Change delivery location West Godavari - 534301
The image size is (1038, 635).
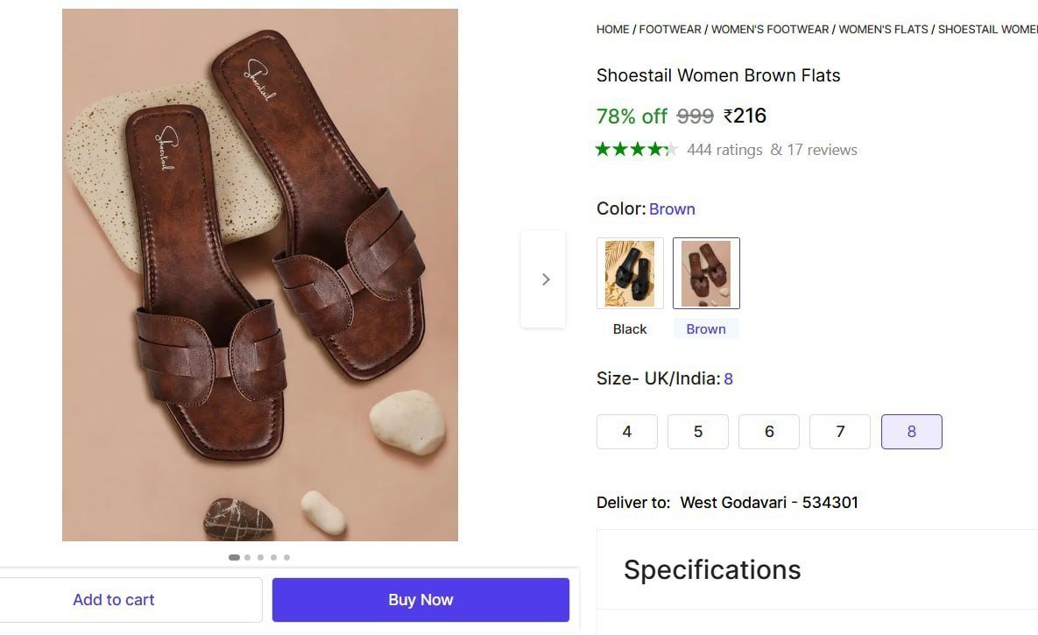[769, 503]
